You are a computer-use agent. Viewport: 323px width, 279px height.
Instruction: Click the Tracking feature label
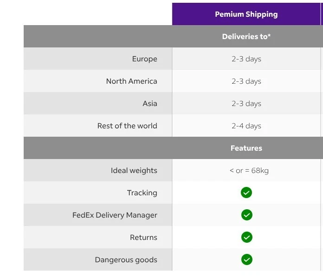coord(142,193)
